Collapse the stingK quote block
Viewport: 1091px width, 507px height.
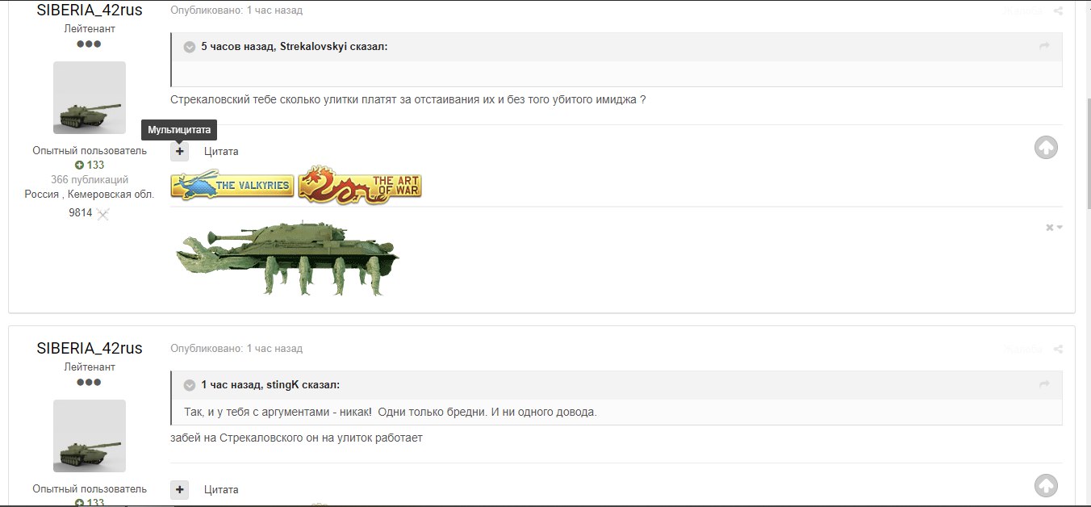[190, 385]
